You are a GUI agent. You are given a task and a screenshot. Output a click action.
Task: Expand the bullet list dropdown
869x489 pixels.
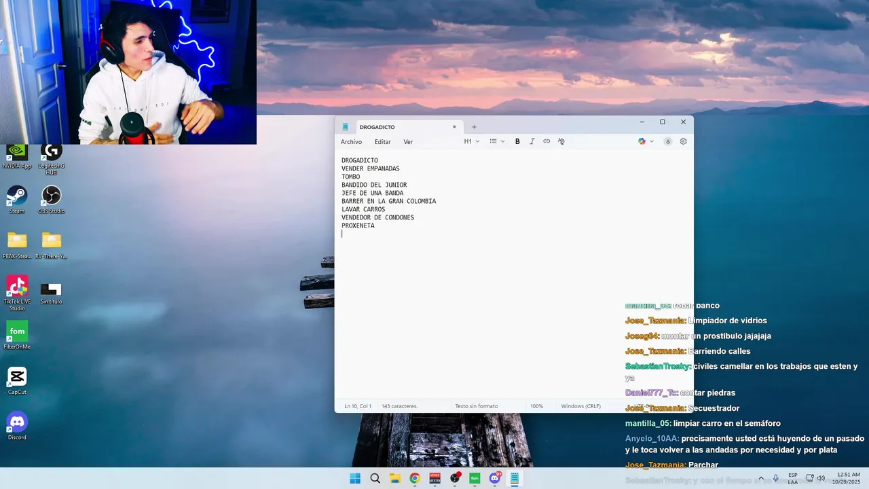coord(498,141)
